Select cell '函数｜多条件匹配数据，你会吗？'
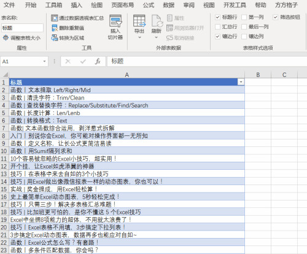Image resolution: width=307 pixels, height=254 pixels. [127, 250]
